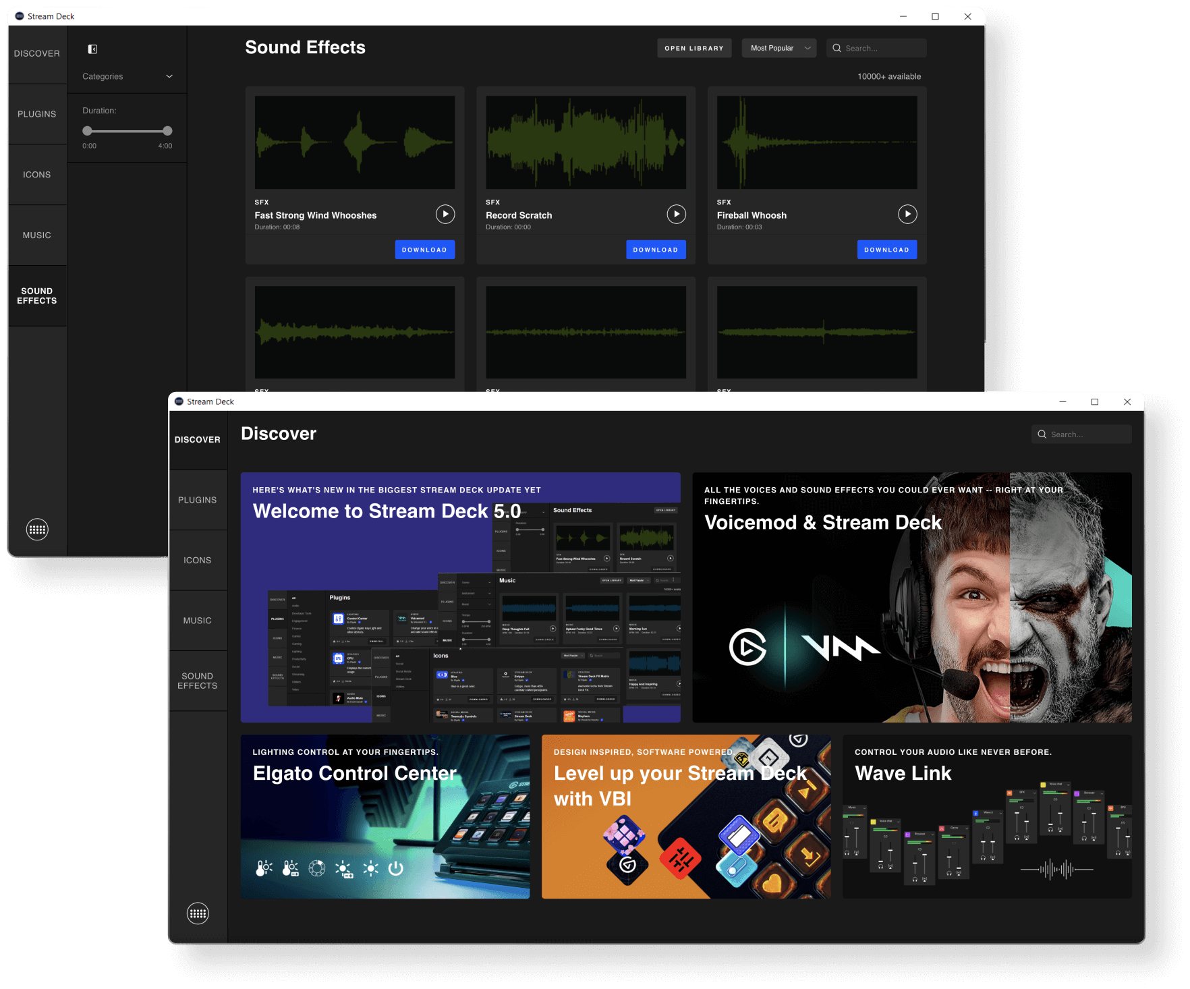
Task: Click the keypad grid icon in Discover window
Action: coord(198,913)
